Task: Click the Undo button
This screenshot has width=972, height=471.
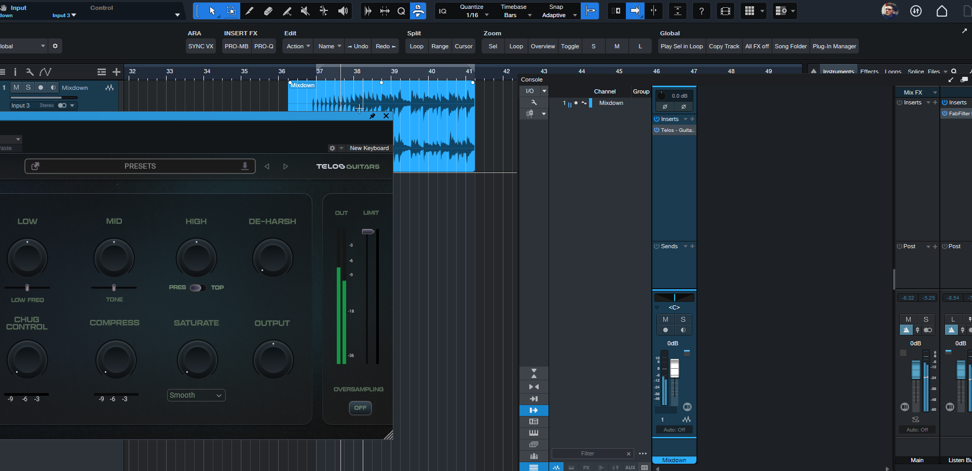Action: point(358,46)
